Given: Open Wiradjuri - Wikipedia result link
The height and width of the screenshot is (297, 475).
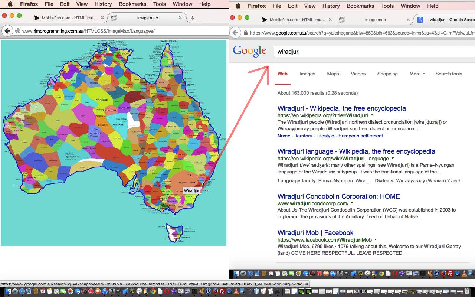Looking at the screenshot, I should pyautogui.click(x=342, y=108).
